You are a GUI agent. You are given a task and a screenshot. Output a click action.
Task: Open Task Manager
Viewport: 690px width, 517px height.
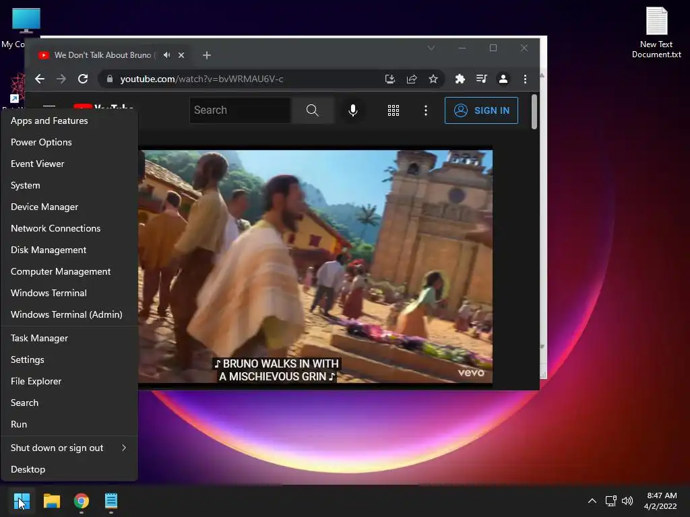69,338
